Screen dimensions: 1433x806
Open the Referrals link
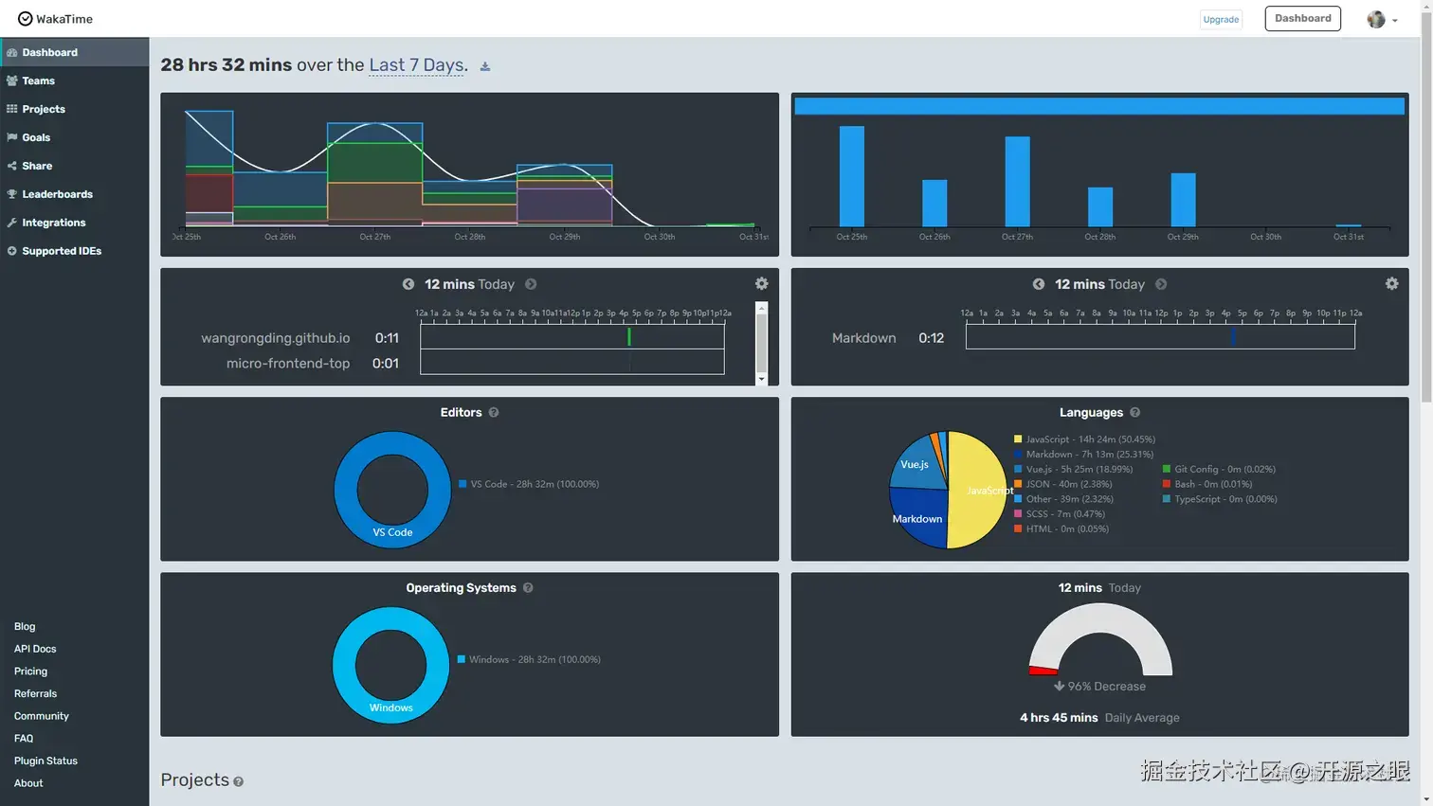click(x=35, y=693)
